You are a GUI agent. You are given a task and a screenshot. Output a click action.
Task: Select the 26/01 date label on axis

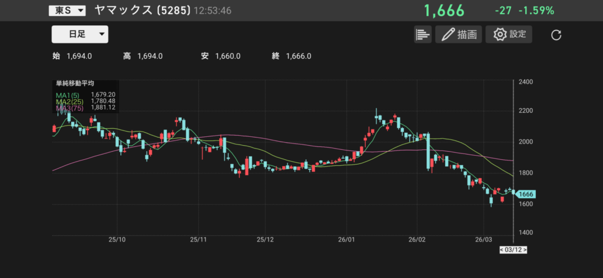pos(346,239)
